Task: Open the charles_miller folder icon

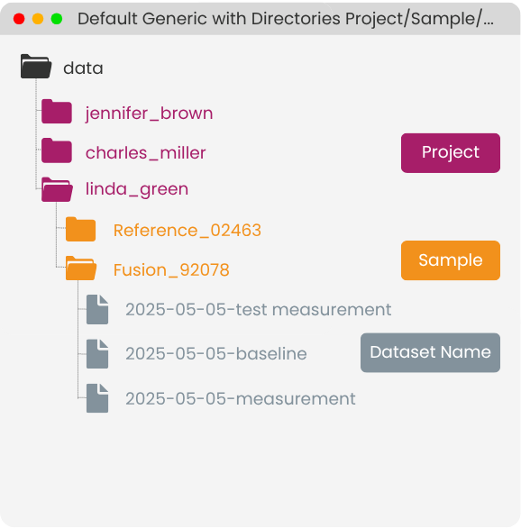Action: pyautogui.click(x=57, y=150)
